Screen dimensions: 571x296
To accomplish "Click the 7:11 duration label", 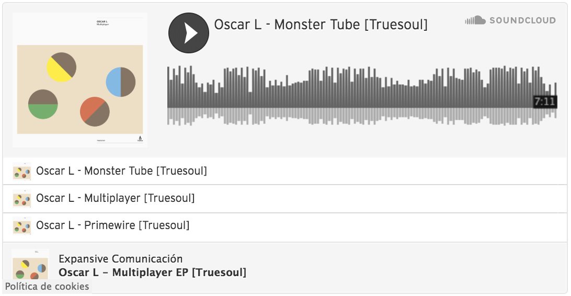I will click(x=545, y=101).
